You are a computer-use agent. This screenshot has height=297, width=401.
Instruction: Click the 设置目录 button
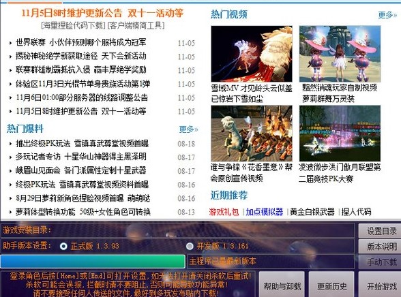tap(381, 231)
